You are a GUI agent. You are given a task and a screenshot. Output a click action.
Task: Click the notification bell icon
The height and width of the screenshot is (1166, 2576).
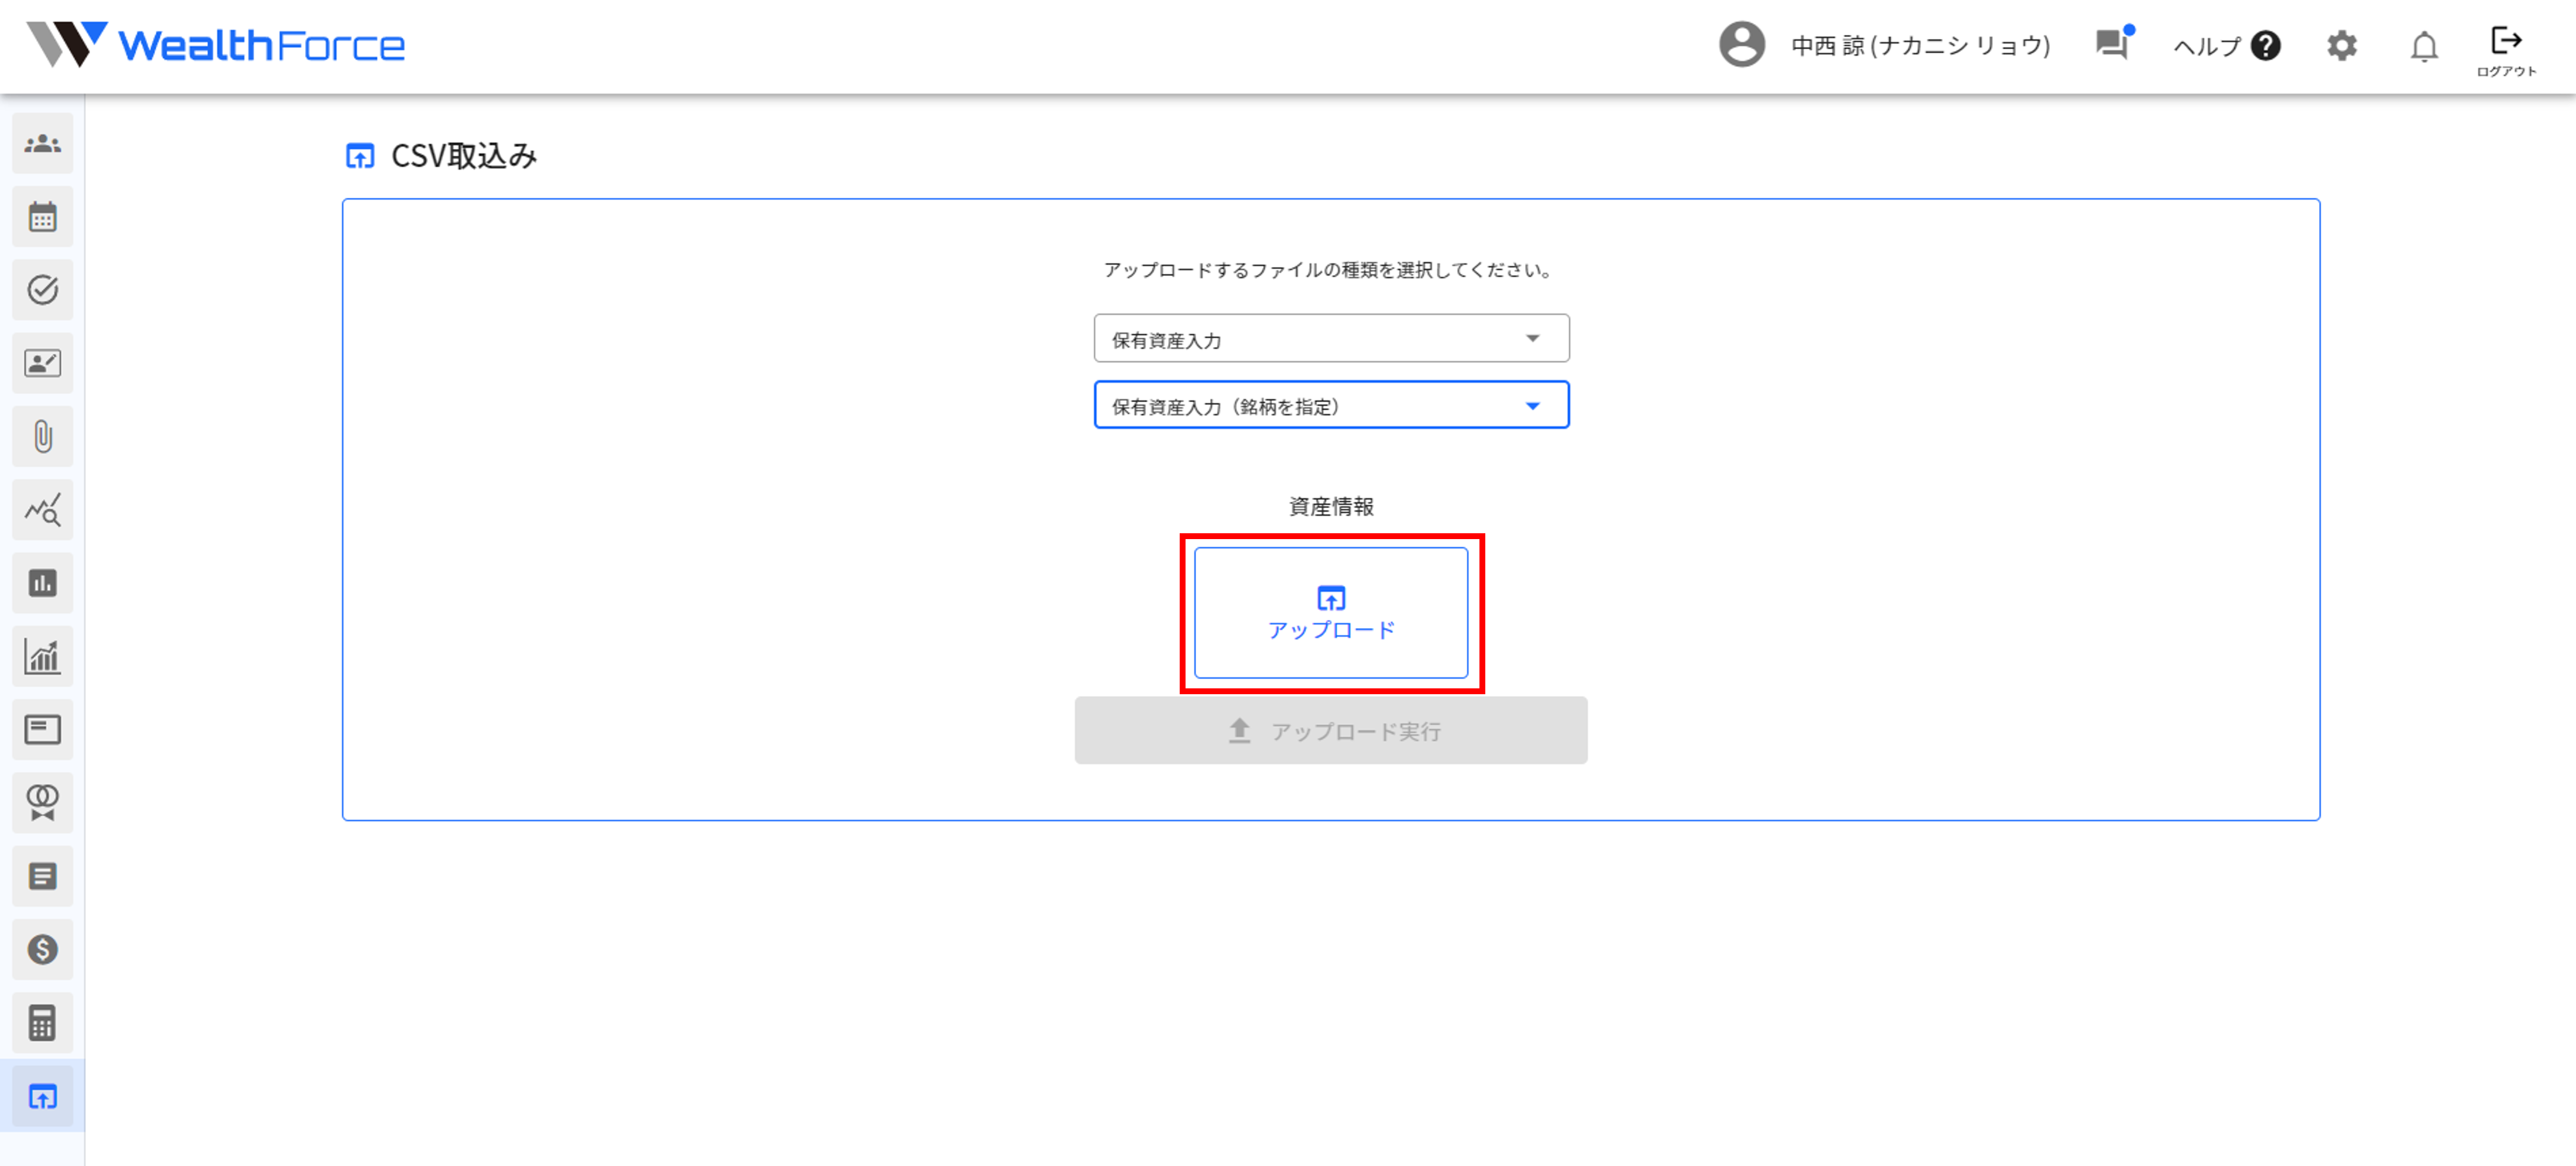tap(2424, 46)
